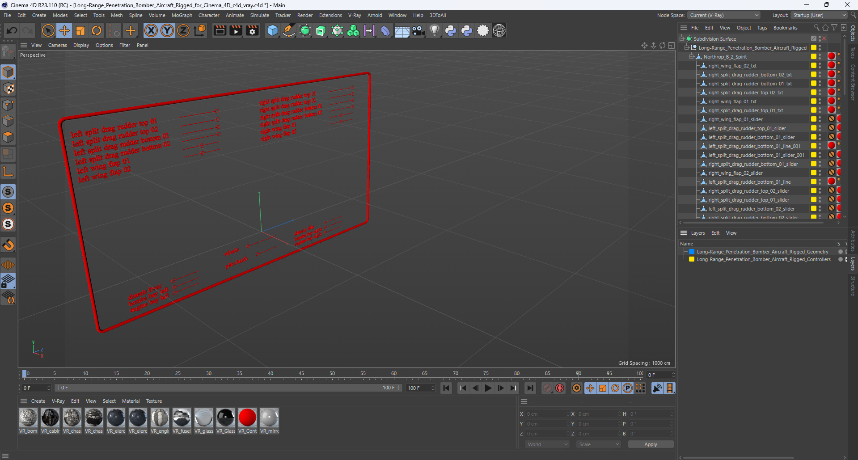Click the yellow Controllers layer color swatch
Image resolution: width=858 pixels, height=460 pixels.
click(692, 259)
